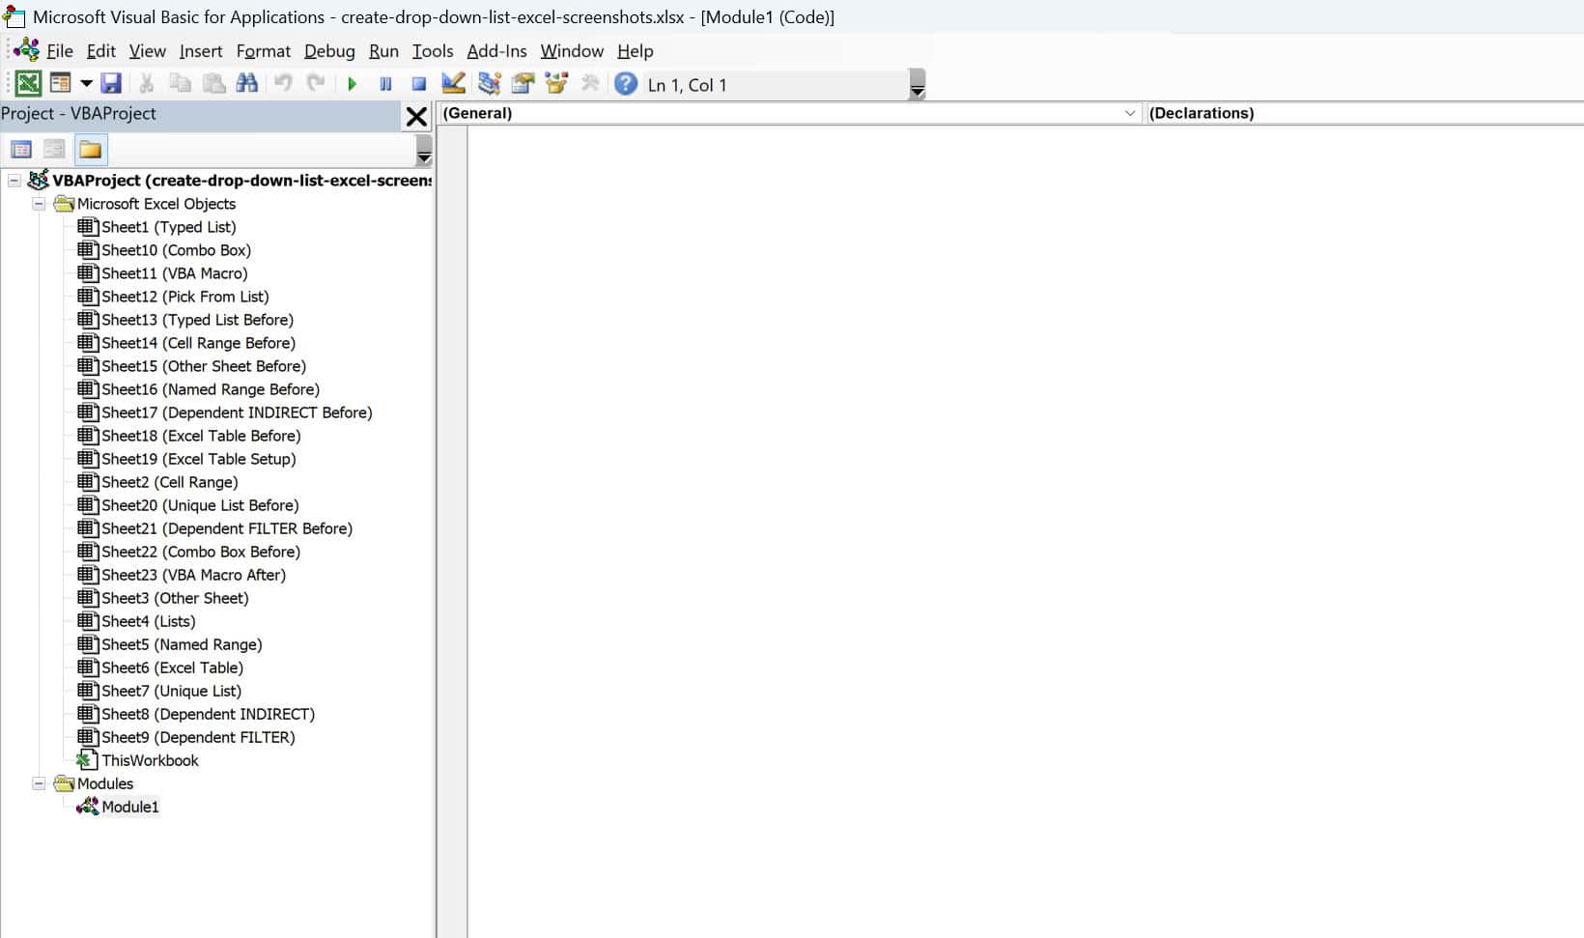Open Project Explorer toolbar icon
This screenshot has height=938, width=1584.
pos(489,84)
